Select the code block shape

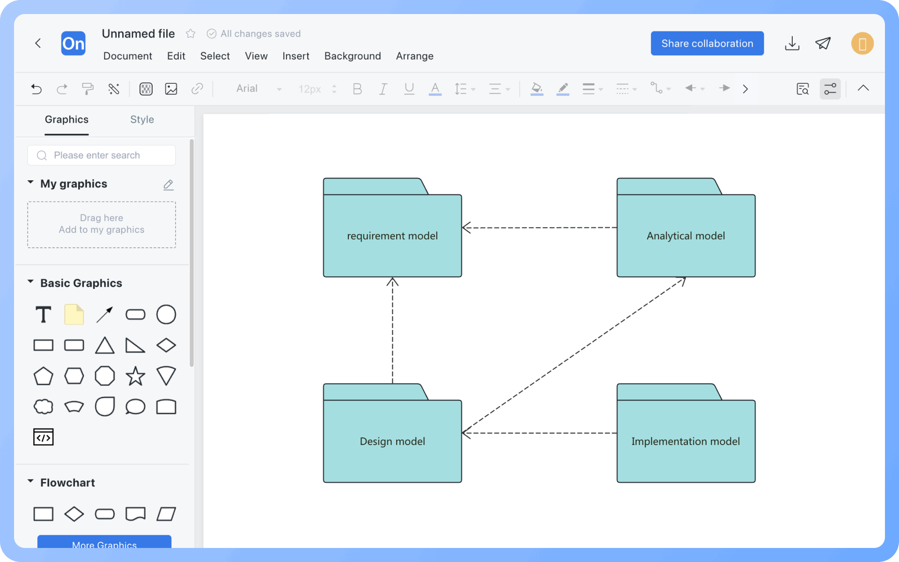click(44, 437)
